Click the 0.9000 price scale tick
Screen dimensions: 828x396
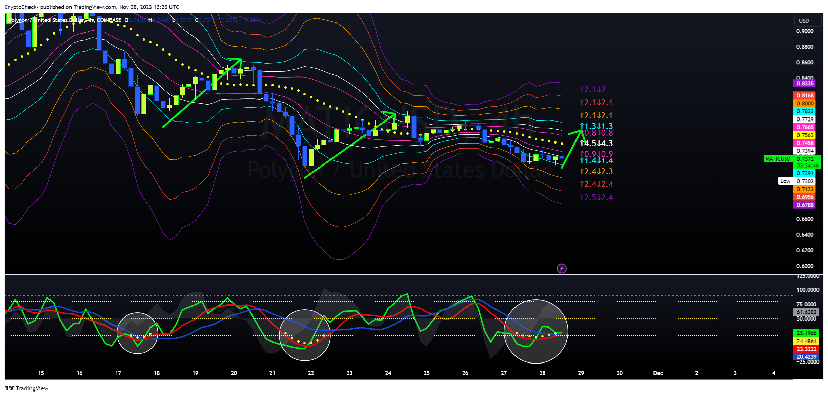coord(805,31)
